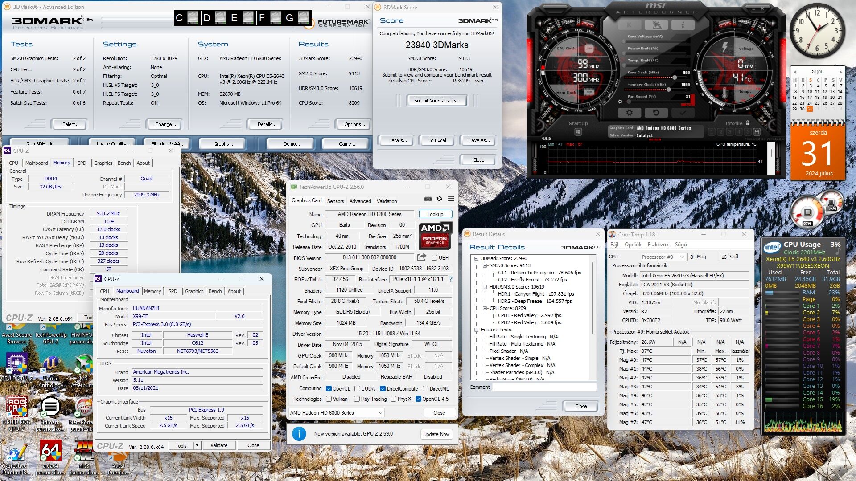The width and height of the screenshot is (856, 481).
Task: Collapse the Feature Tests tree node
Action: (x=476, y=330)
